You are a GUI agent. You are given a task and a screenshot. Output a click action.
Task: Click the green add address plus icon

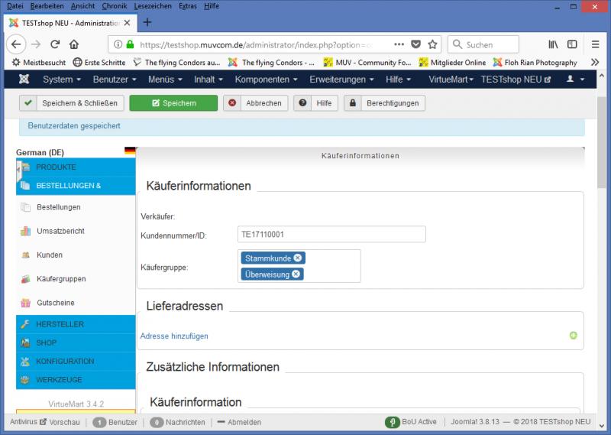pos(573,336)
